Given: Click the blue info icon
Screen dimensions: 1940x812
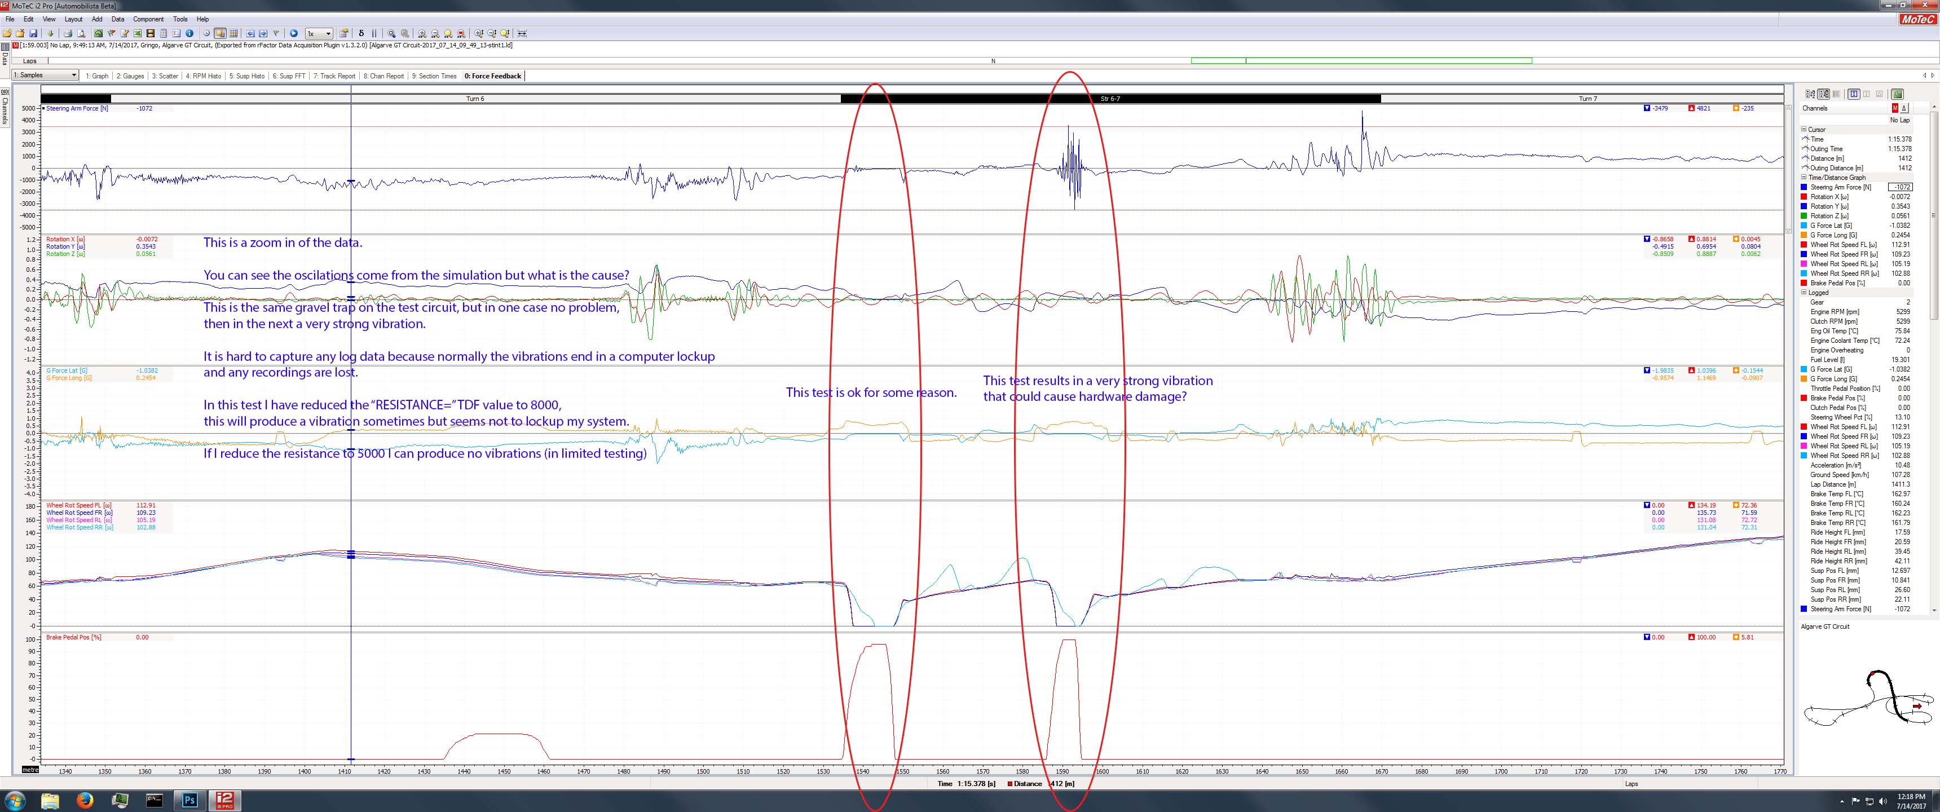Looking at the screenshot, I should point(189,33).
